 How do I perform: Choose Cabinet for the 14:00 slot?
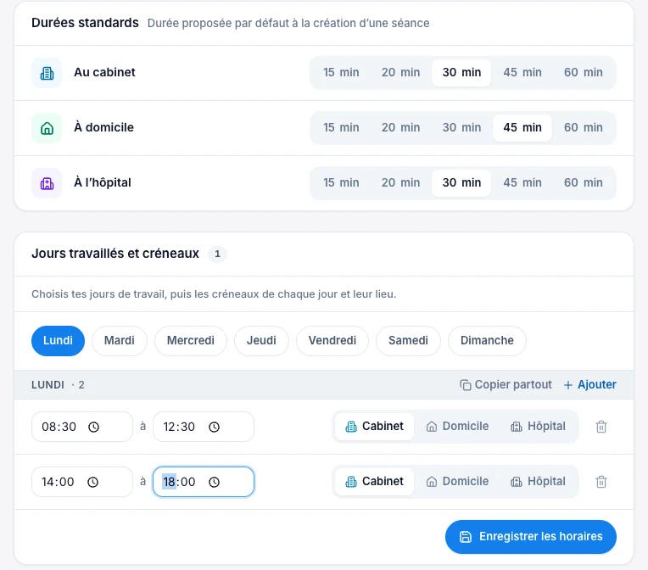374,482
